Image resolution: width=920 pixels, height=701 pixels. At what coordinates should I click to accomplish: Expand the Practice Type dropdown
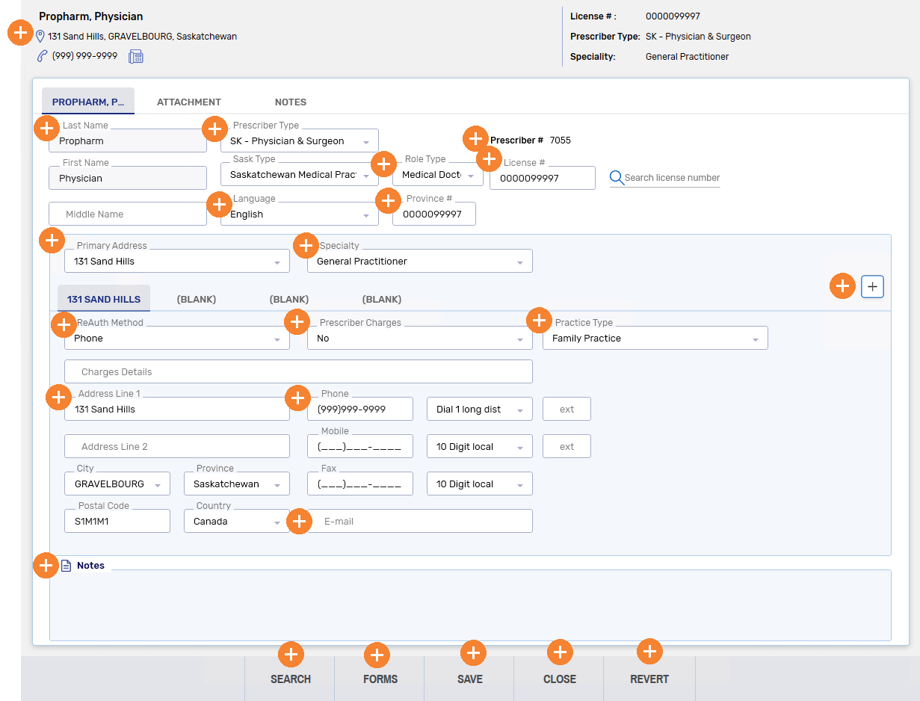(x=655, y=339)
